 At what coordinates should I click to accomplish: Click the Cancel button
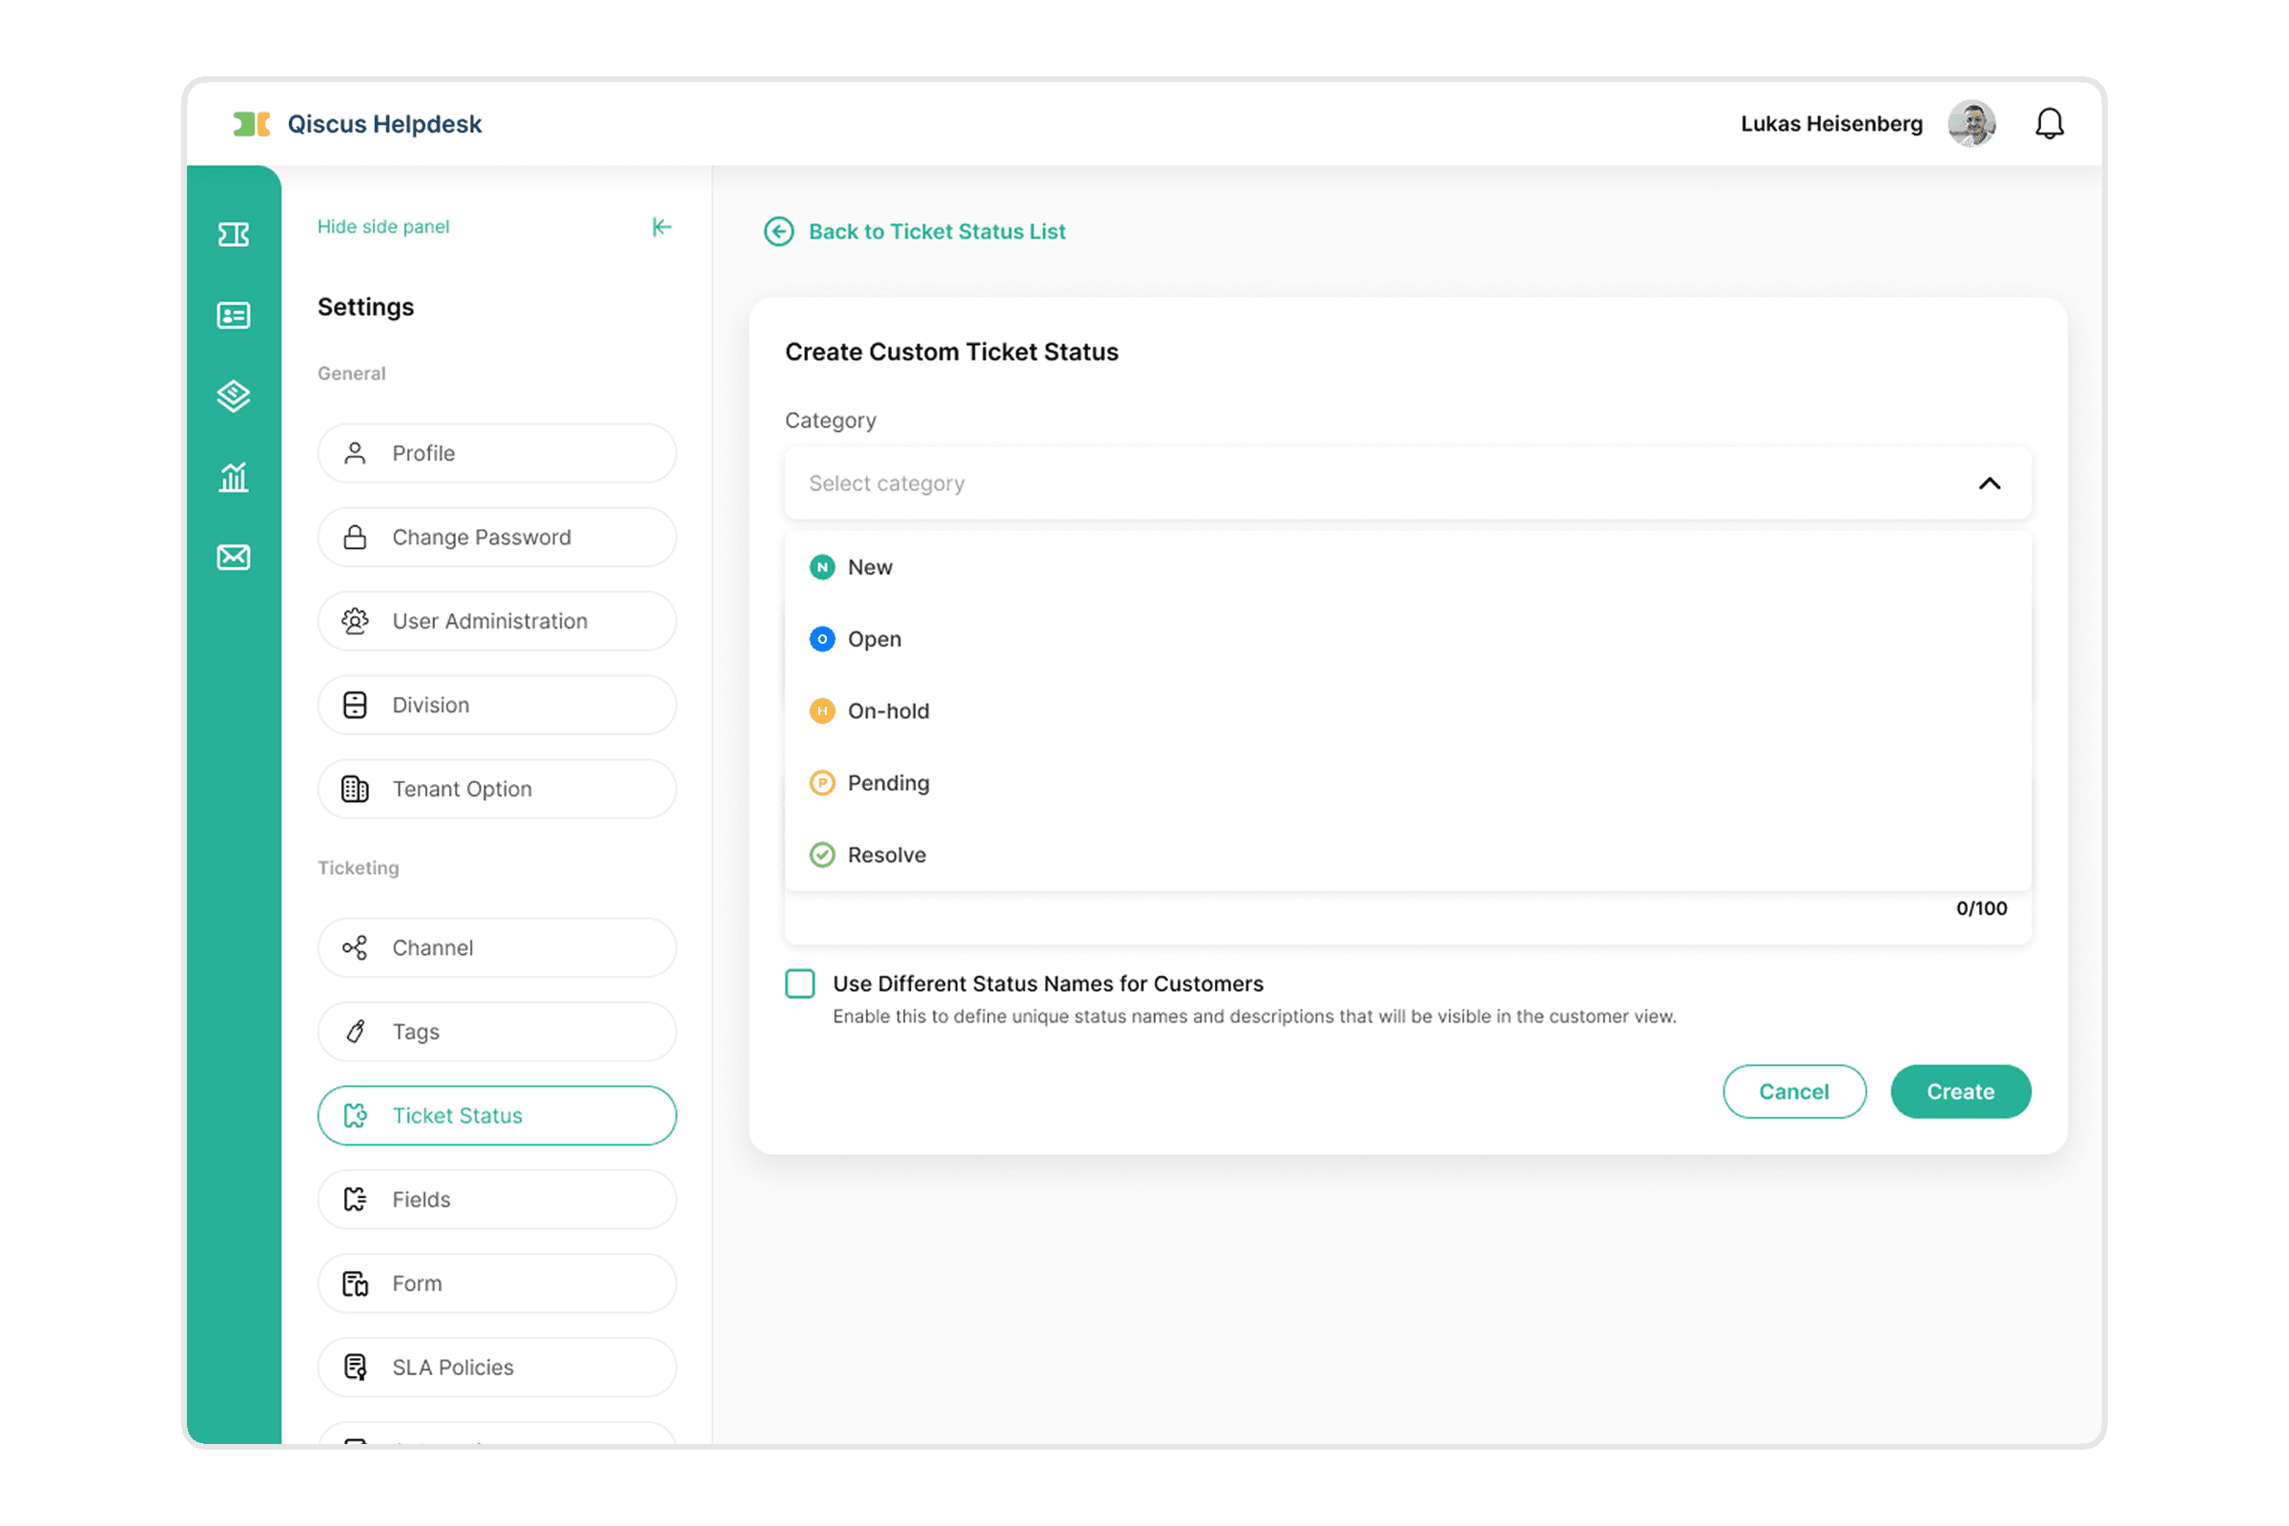click(1794, 1092)
